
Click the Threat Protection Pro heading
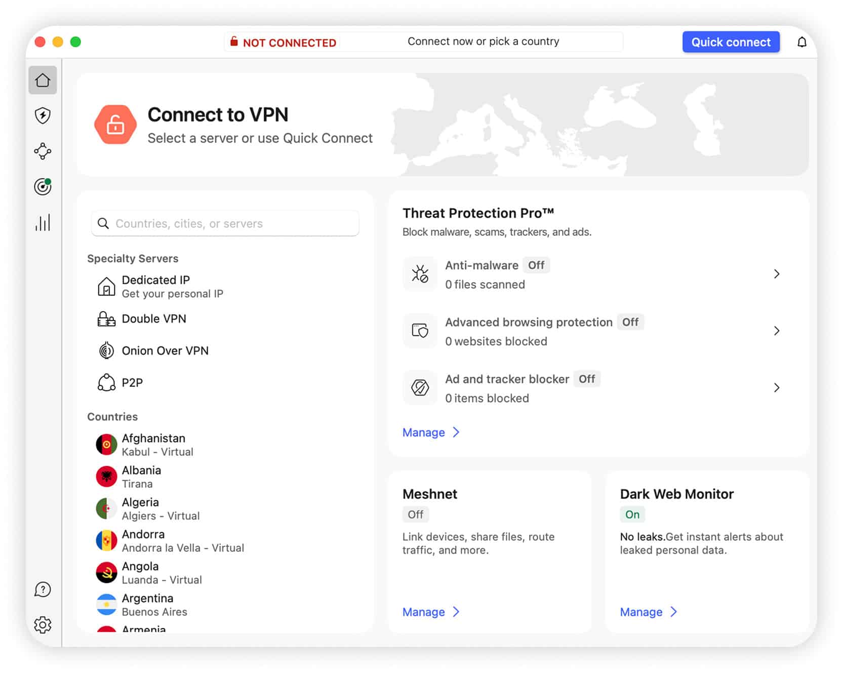(x=478, y=213)
